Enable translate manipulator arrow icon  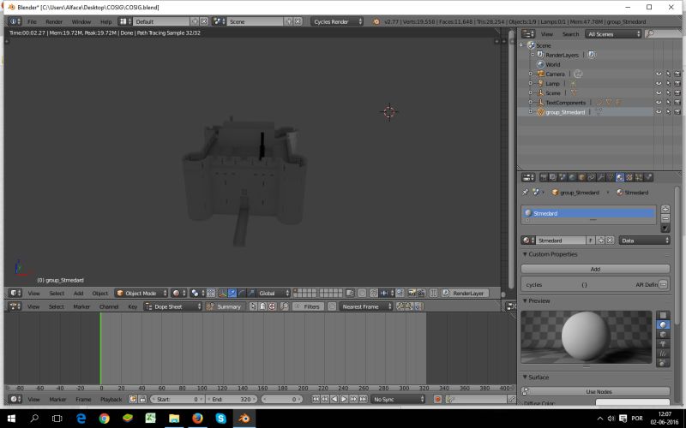tap(232, 293)
